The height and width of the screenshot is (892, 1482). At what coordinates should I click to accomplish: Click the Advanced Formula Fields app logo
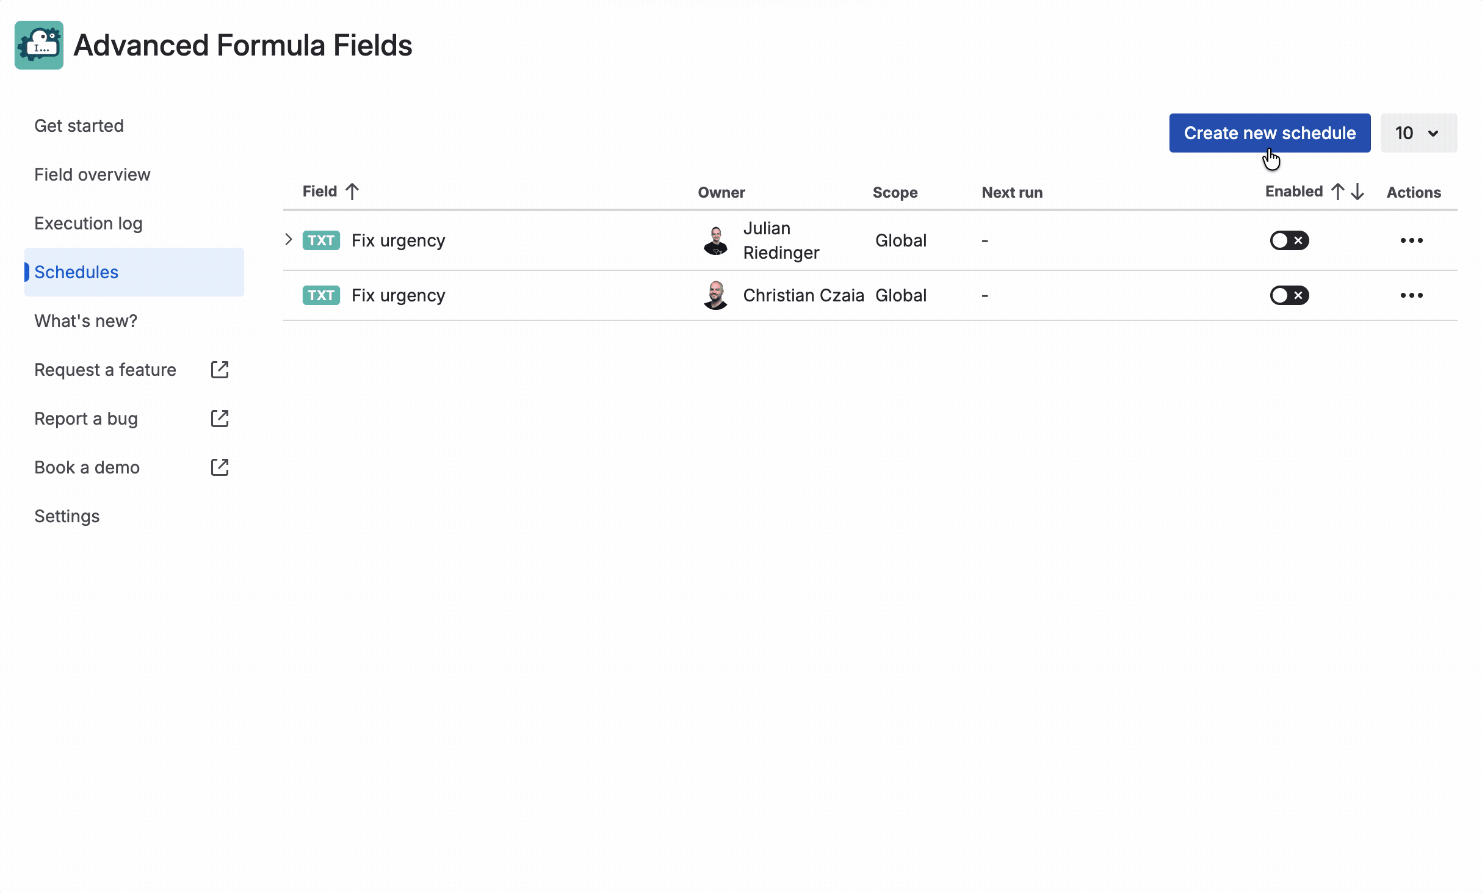39,45
